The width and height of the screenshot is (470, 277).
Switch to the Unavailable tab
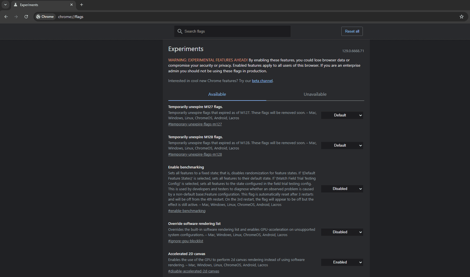(315, 94)
